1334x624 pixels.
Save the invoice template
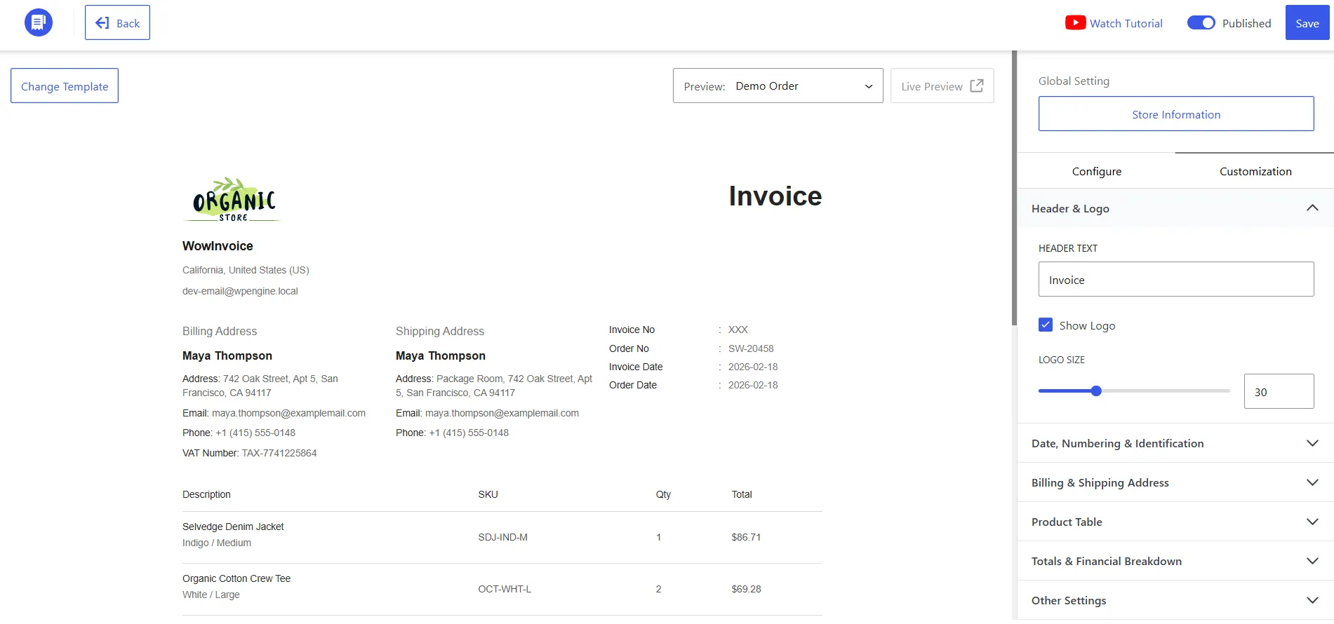click(1307, 22)
